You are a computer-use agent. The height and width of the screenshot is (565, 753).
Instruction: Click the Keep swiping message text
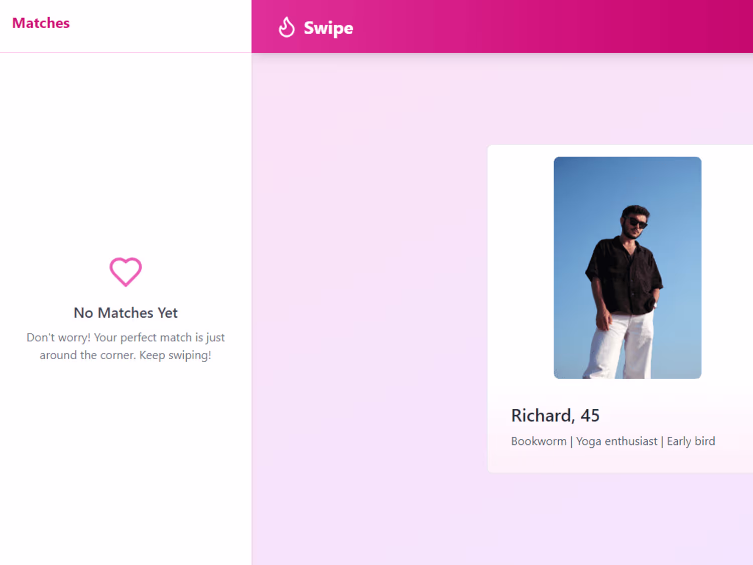click(175, 355)
